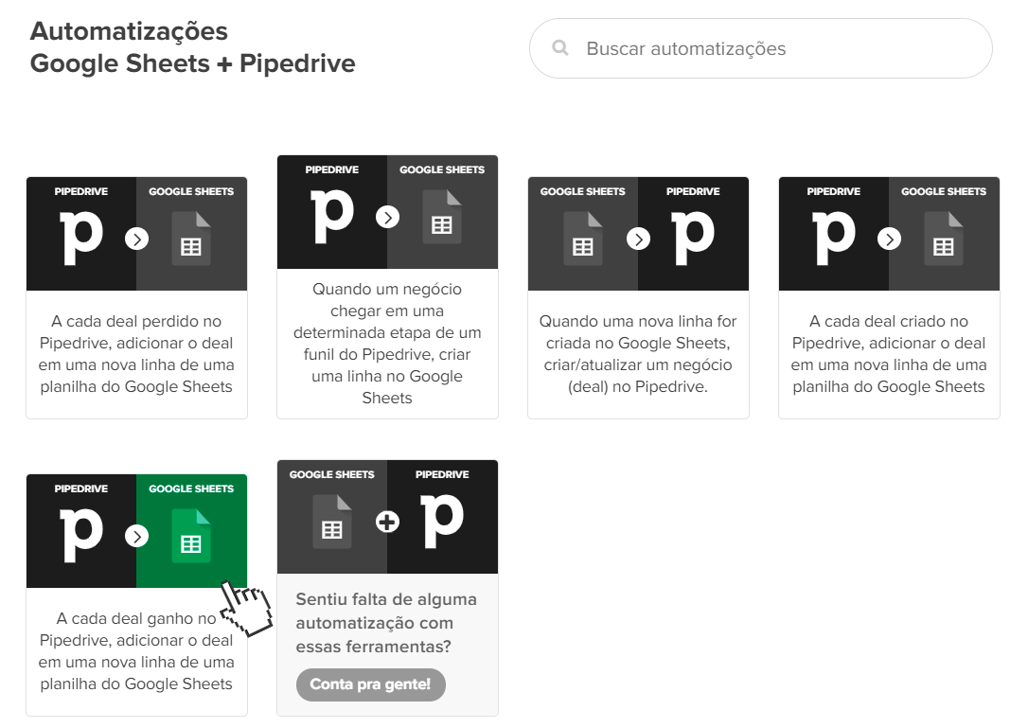Screen dimensions: 1028x728
Task: Click arrow icon on 'Quando um negócio' card
Action: tap(387, 217)
